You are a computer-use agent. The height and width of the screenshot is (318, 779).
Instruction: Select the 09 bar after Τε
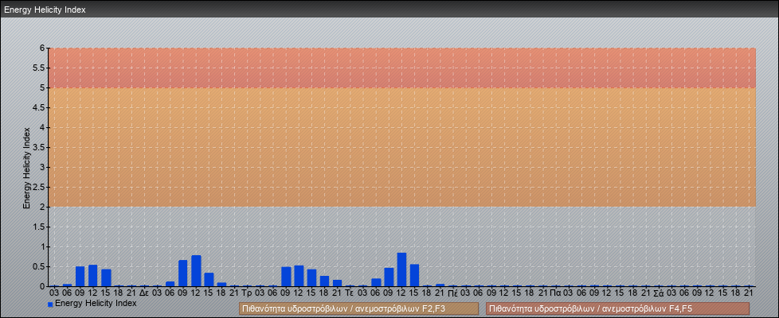click(389, 277)
